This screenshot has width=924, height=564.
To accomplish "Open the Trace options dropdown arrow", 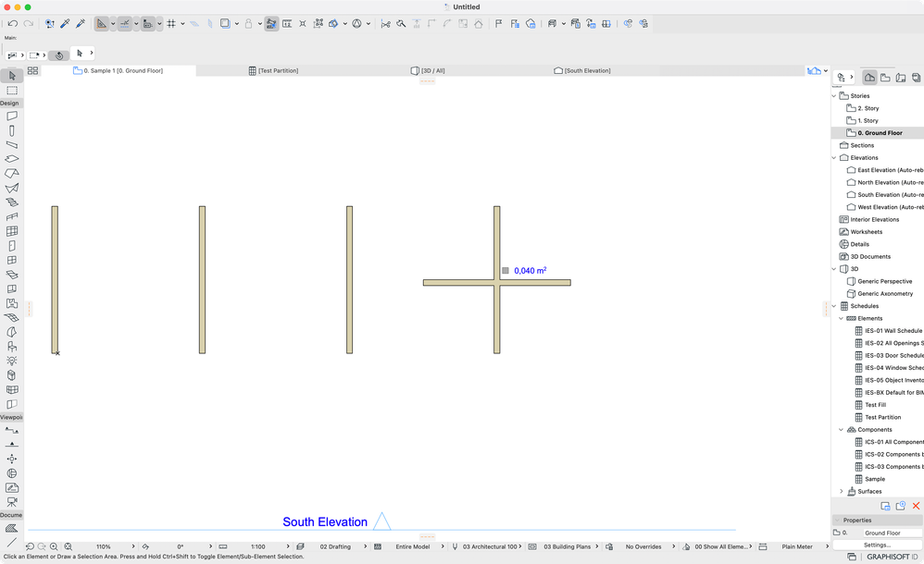I will click(237, 23).
